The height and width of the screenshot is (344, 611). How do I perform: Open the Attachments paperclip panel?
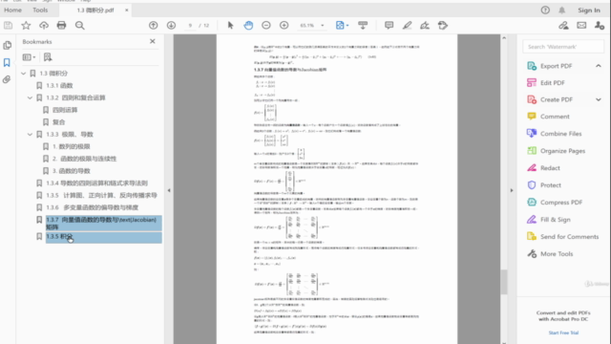pyautogui.click(x=7, y=79)
